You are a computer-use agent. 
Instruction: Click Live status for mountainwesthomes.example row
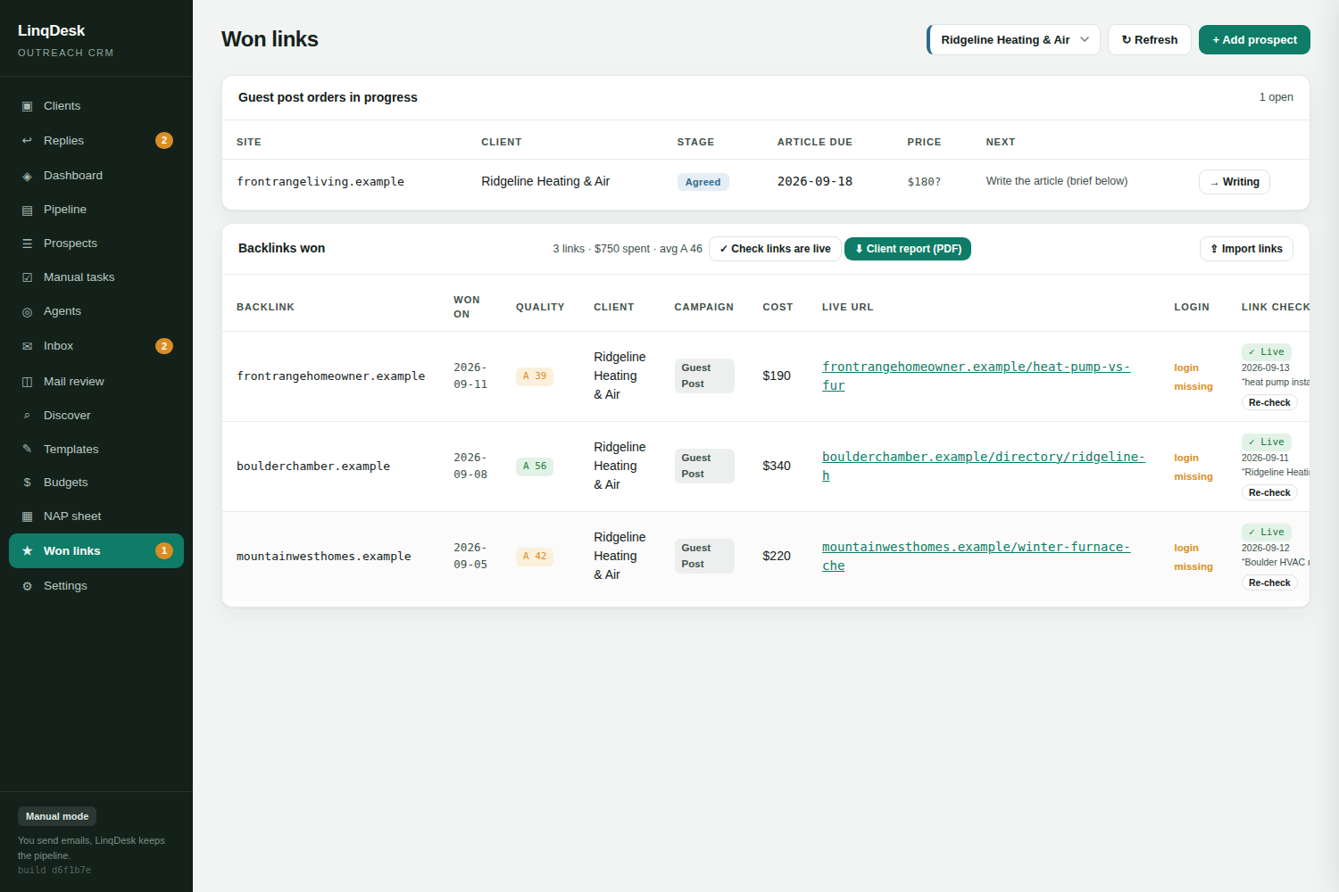point(1266,533)
